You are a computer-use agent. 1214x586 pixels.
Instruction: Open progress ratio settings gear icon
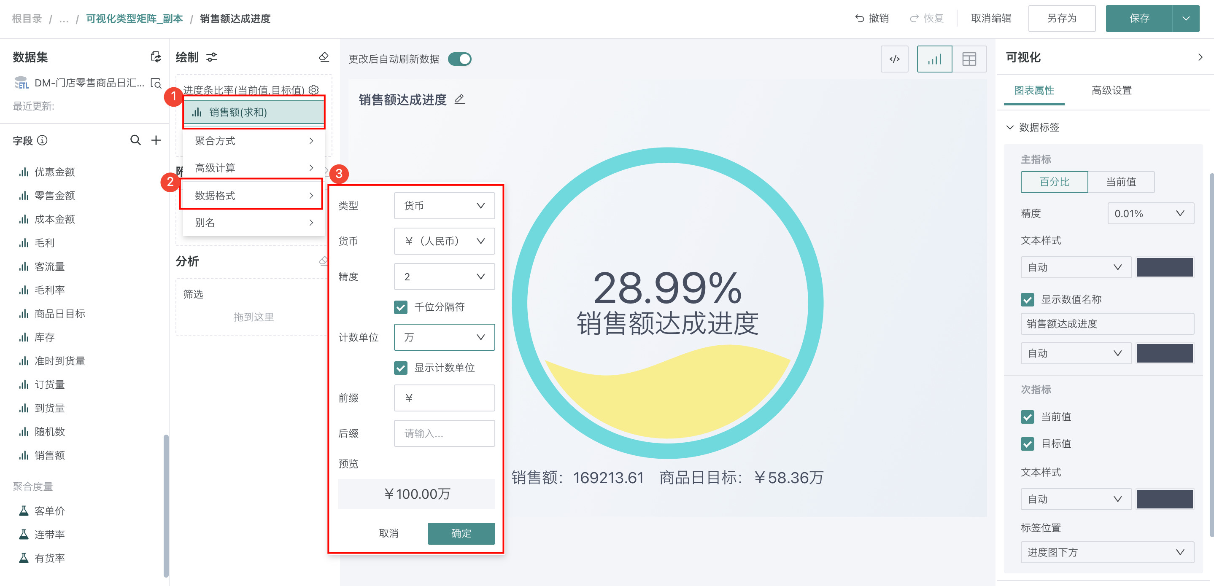pos(314,89)
